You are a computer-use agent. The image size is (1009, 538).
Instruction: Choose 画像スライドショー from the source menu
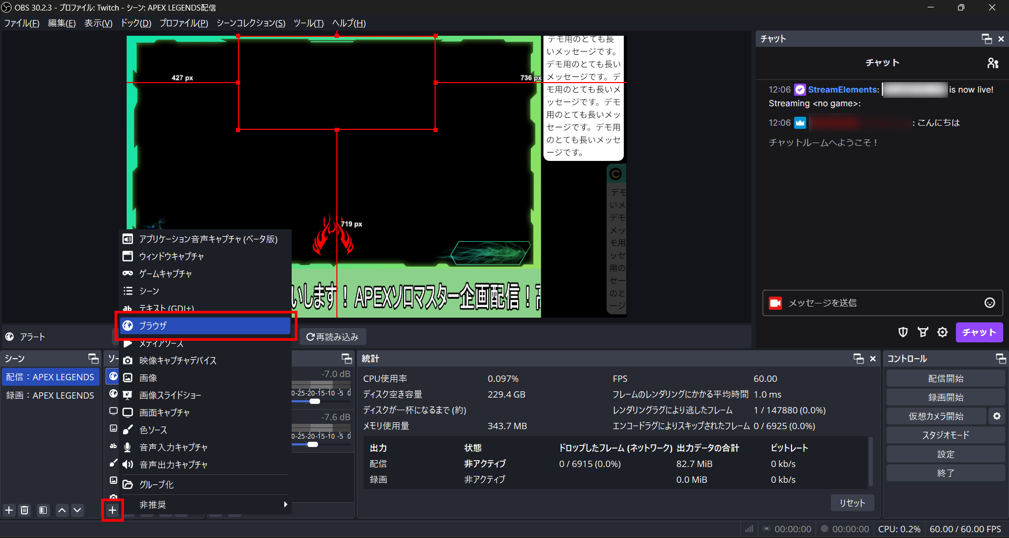[x=205, y=395]
